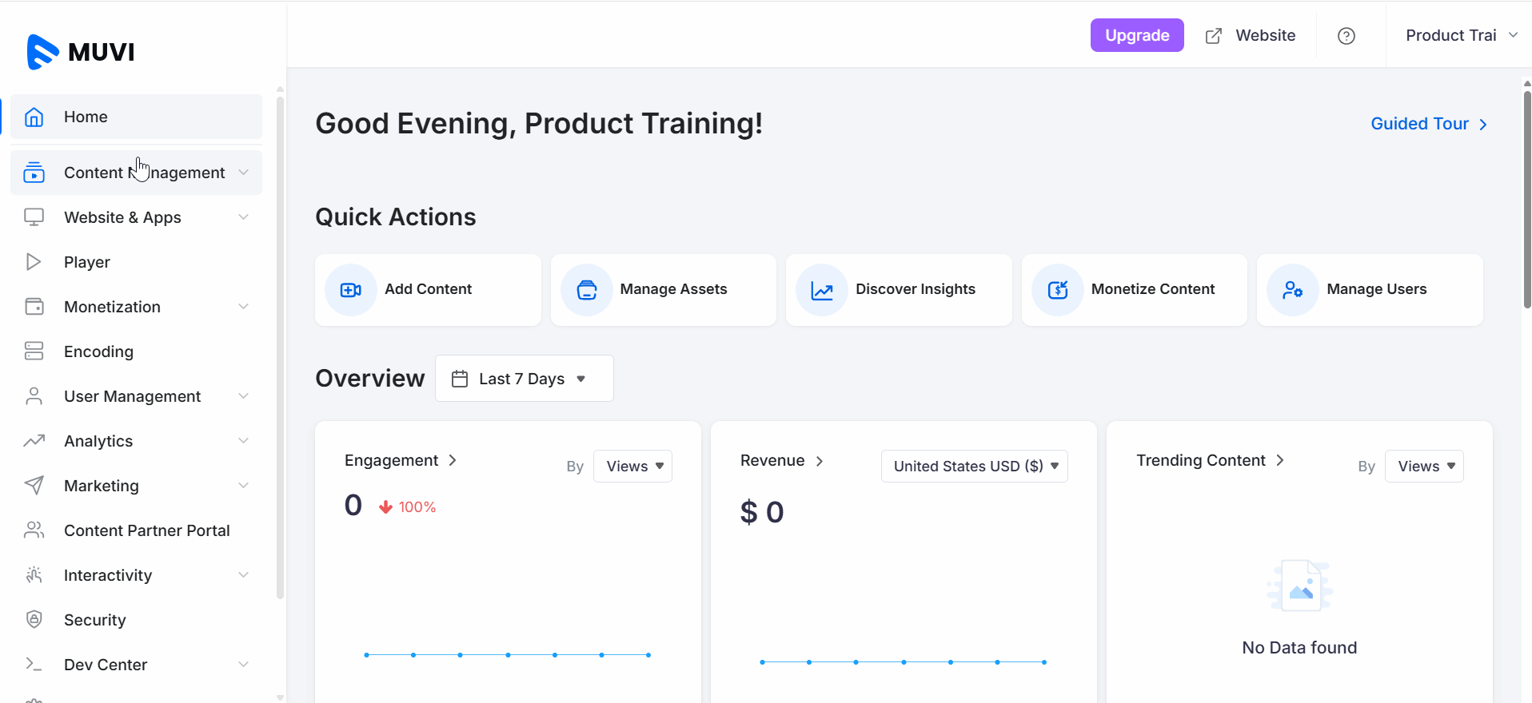This screenshot has width=1532, height=703.
Task: Open the United States USD currency dropdown
Action: pyautogui.click(x=974, y=467)
